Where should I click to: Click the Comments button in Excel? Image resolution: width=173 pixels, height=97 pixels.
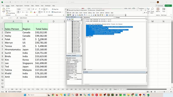pyautogui.click(x=159, y=6)
